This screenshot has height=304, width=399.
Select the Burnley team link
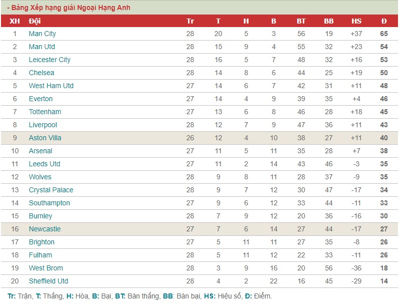coord(41,216)
